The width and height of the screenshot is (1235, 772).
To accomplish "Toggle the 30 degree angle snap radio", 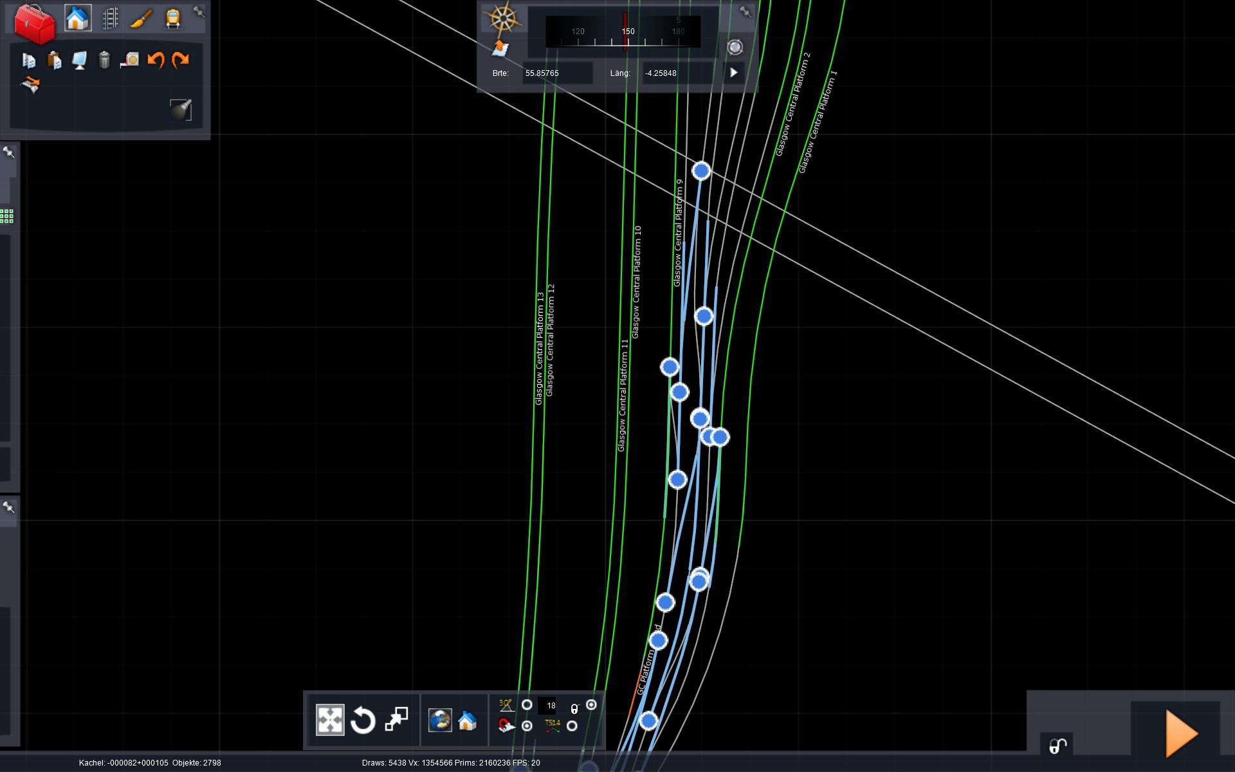I will tap(527, 705).
